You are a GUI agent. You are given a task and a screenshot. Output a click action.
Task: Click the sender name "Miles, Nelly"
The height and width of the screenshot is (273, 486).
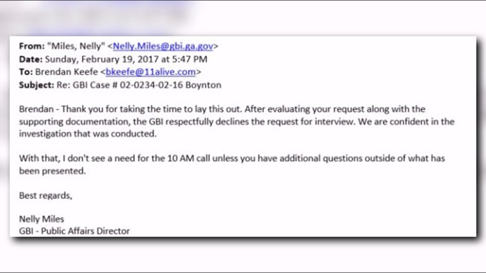(x=76, y=46)
